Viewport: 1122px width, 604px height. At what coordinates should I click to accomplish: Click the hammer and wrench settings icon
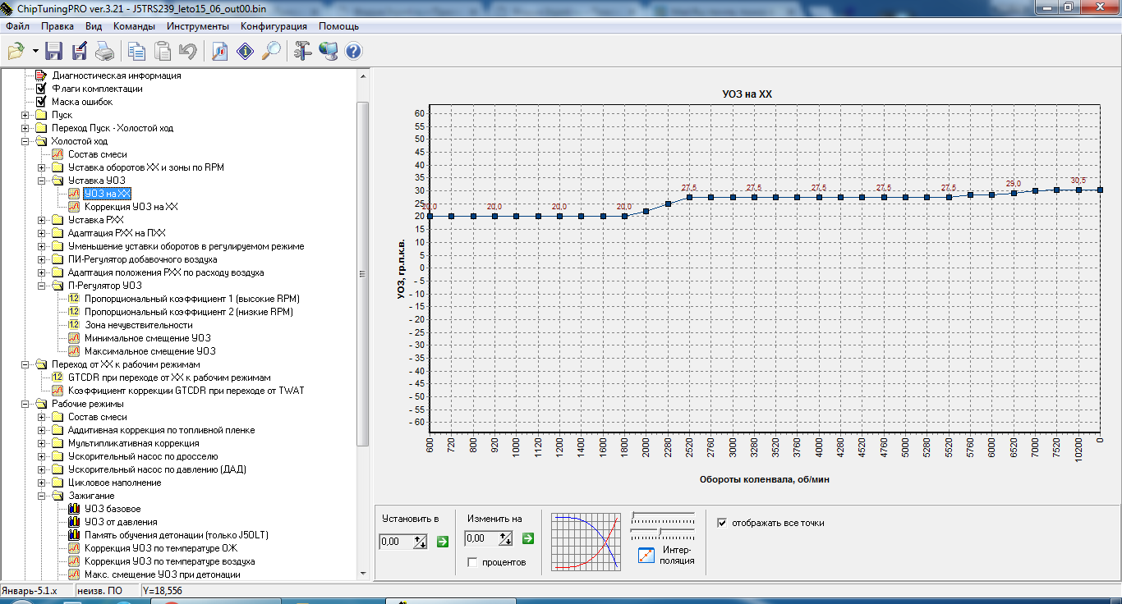coord(302,51)
